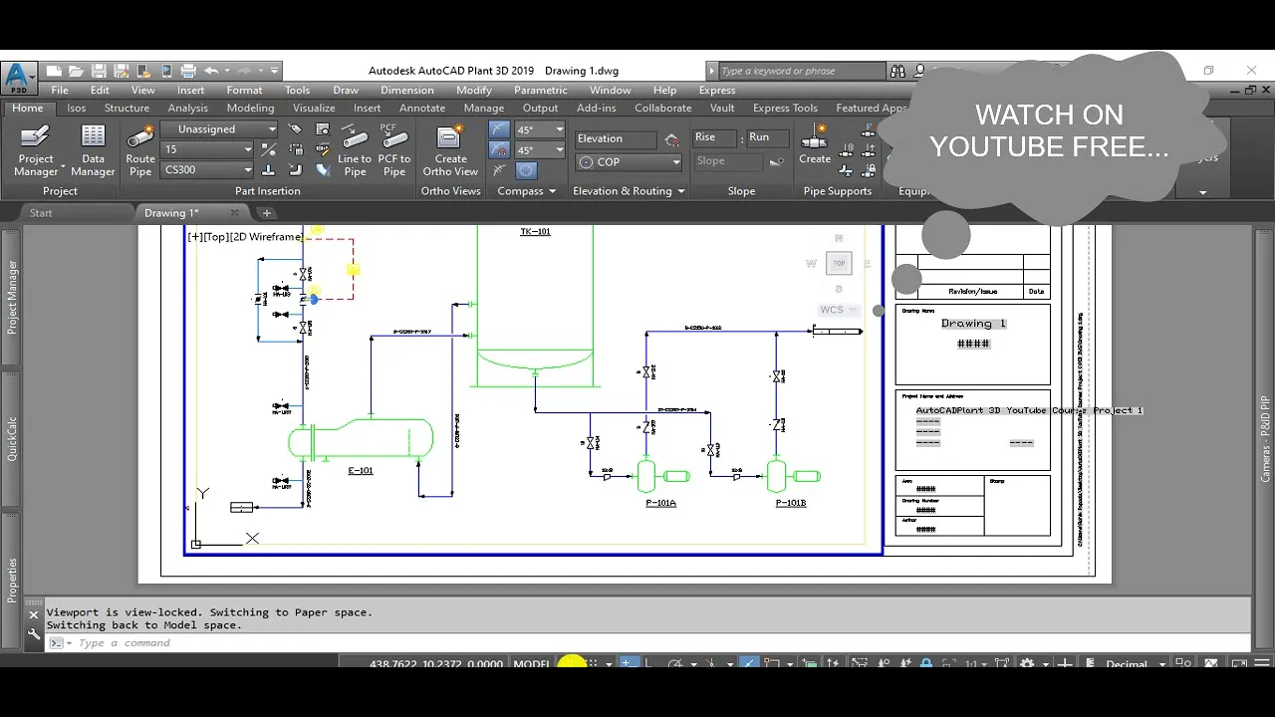The image size is (1275, 717).
Task: Open the Dimension menu
Action: [x=406, y=90]
